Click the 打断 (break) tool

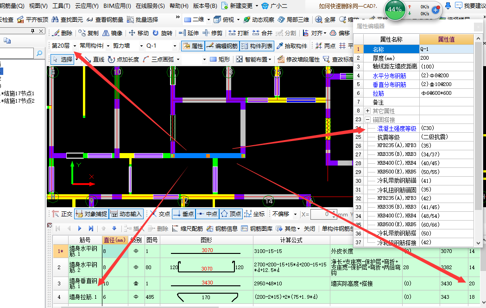pyautogui.click(x=239, y=33)
